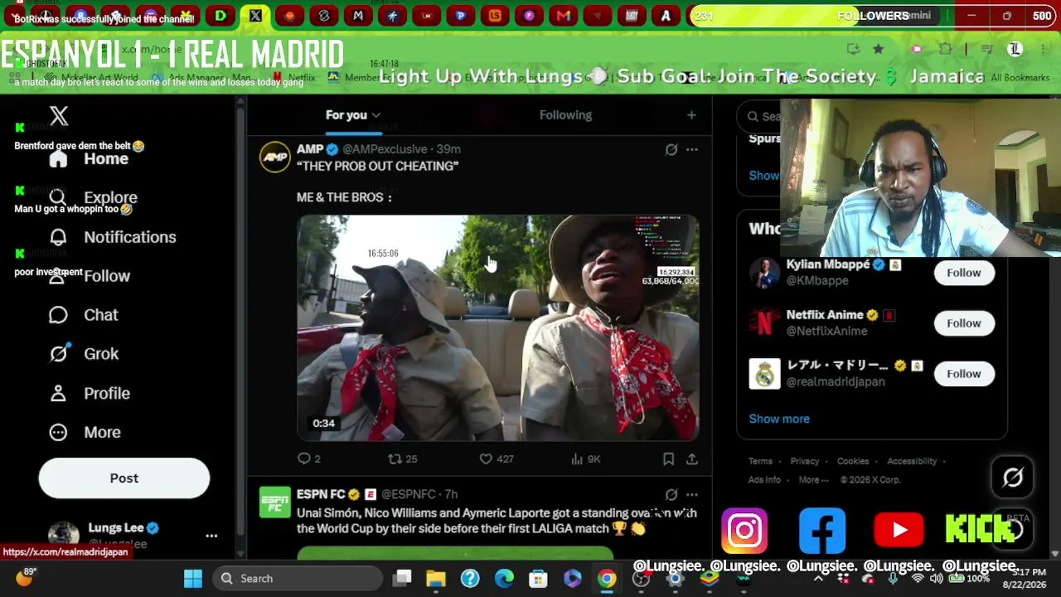The width and height of the screenshot is (1061, 597).
Task: Click the X logo in the sidebar
Action: tap(58, 116)
